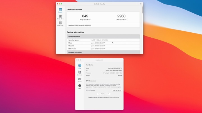Viewport: 202px width, 113px height.
Task: Click the 16.0 GB memory value
Action: (120, 75)
